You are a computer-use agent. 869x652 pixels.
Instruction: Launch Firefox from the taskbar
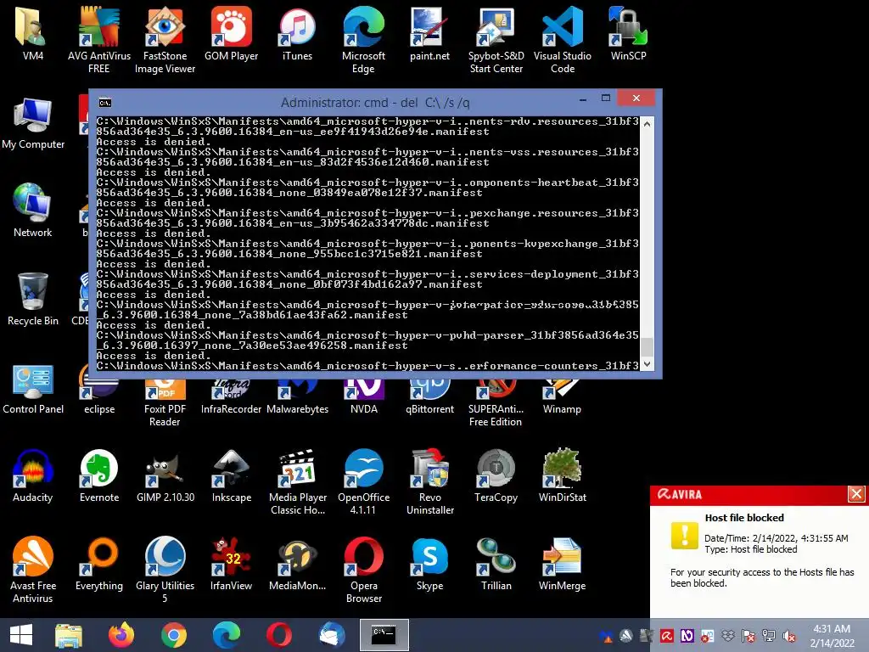tap(121, 635)
